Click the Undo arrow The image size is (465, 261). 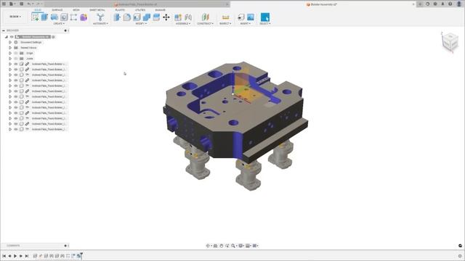click(29, 4)
